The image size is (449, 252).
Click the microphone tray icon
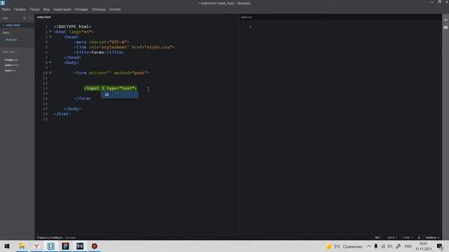point(376,246)
